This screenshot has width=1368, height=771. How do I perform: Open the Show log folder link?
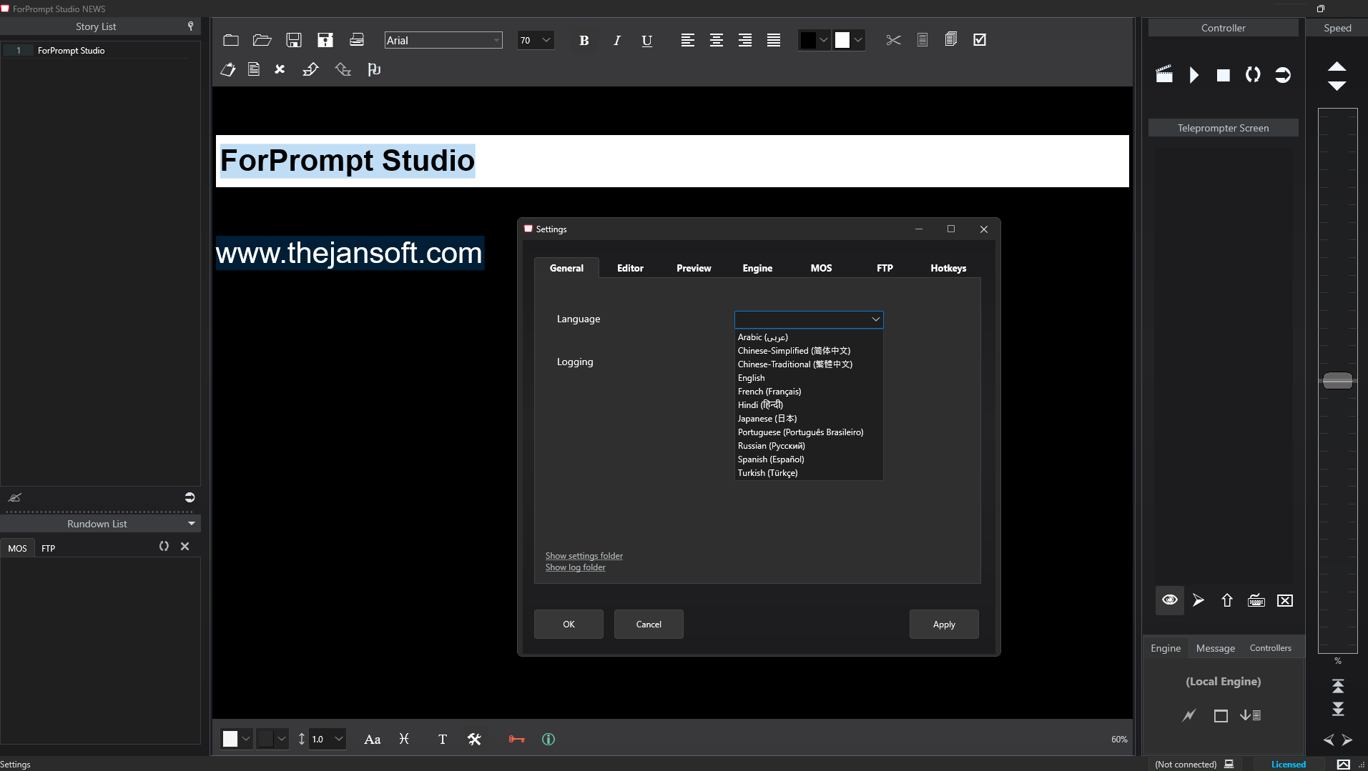(575, 567)
